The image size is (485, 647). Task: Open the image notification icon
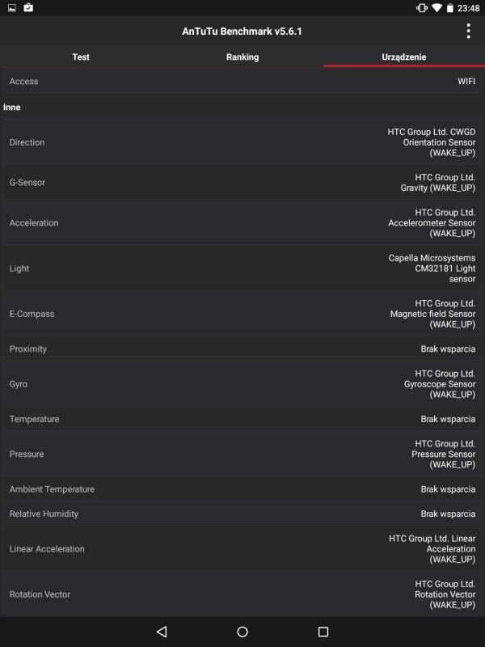point(12,8)
